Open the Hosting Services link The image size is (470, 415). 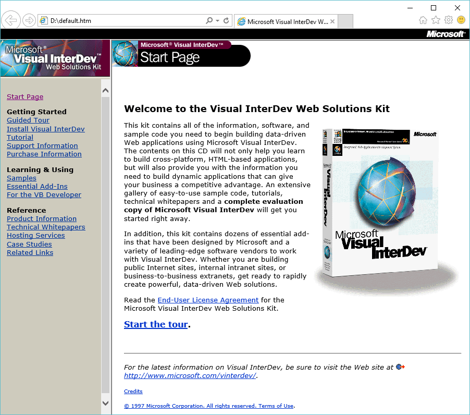point(36,236)
